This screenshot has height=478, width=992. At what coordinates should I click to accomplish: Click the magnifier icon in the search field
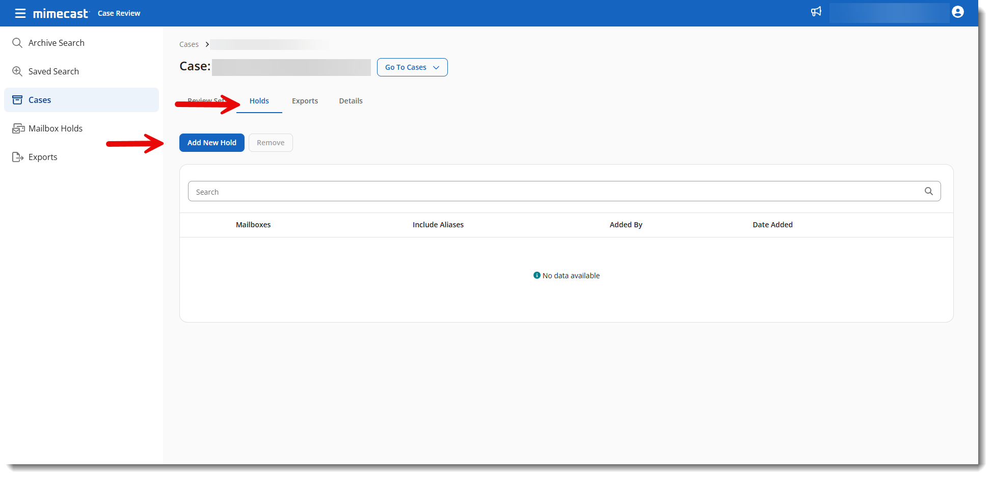928,191
